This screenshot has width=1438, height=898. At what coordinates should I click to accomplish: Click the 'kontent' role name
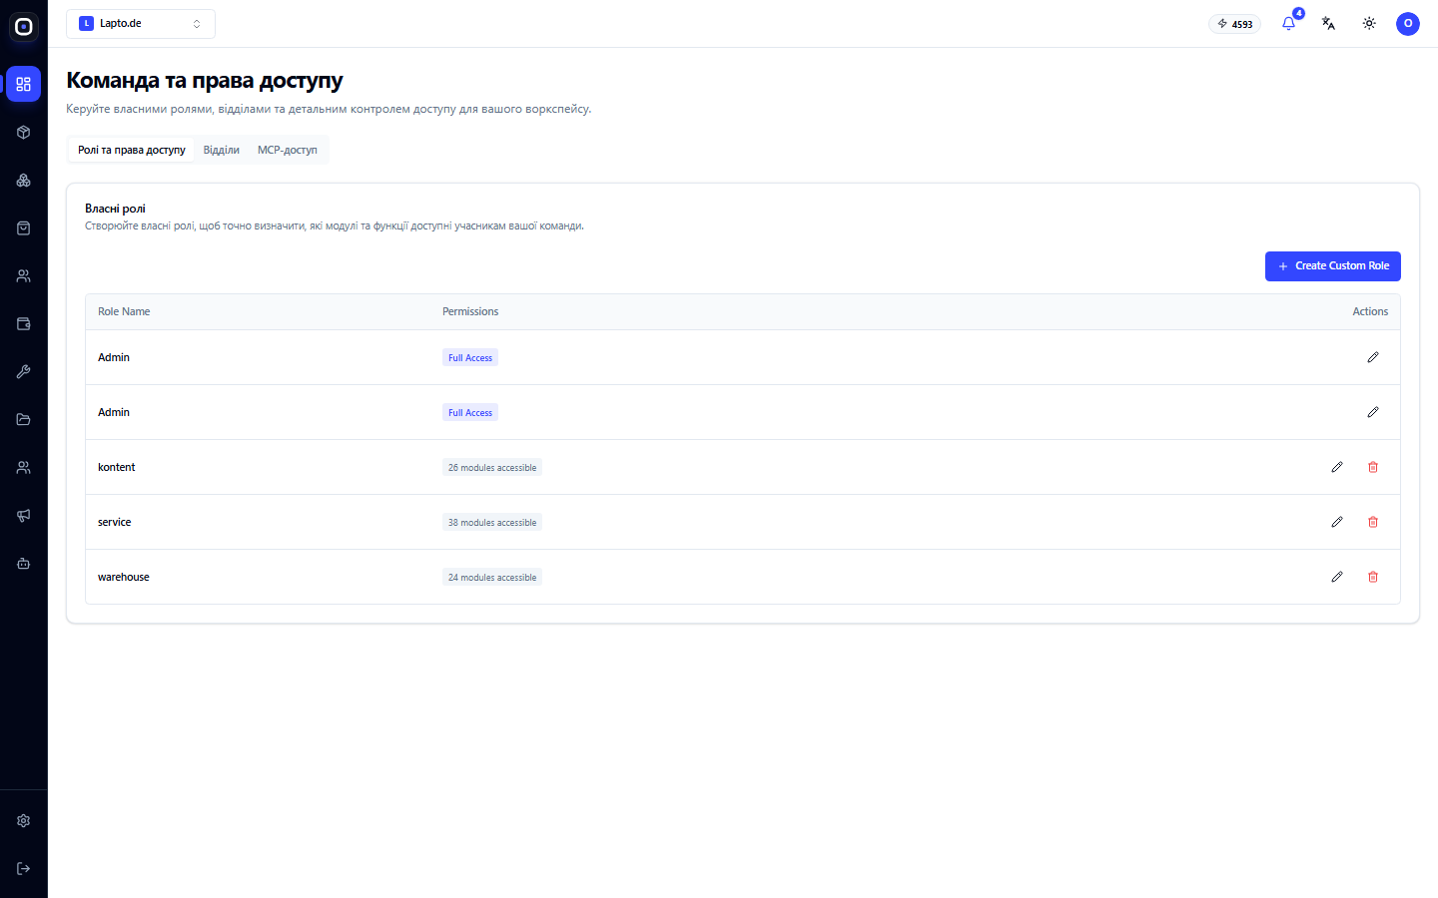click(x=116, y=467)
